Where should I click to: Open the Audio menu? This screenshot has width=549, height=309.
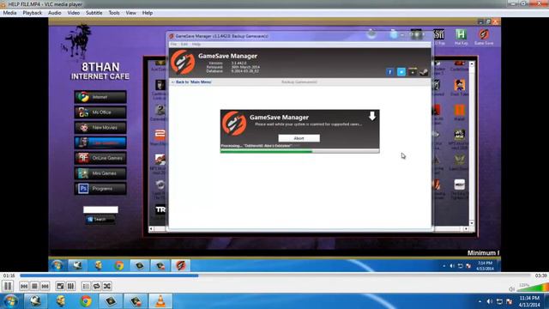click(x=54, y=13)
